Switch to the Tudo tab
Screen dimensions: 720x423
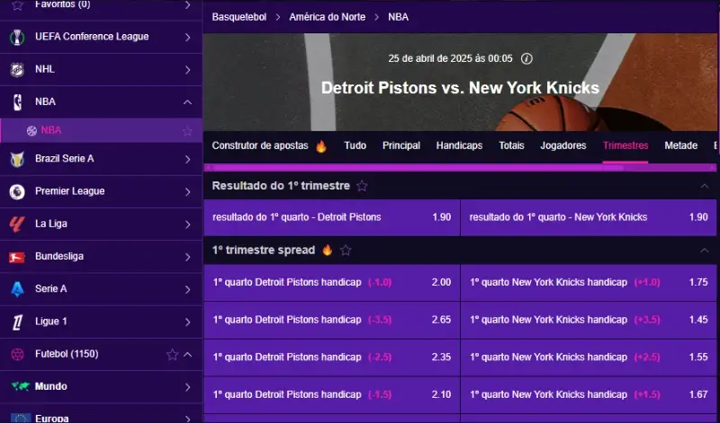355,145
